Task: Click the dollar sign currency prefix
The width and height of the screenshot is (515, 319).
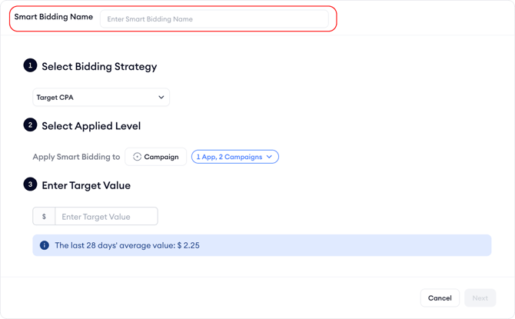Action: point(44,217)
